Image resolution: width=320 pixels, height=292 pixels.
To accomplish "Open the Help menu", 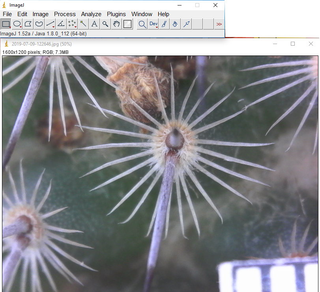I will pos(163,14).
